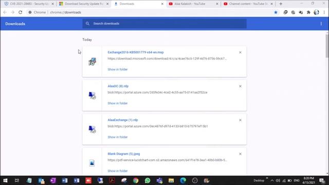Open Exchange2016-KB5001779-x64-en.msp file link
The image size is (329, 185).
click(x=136, y=52)
